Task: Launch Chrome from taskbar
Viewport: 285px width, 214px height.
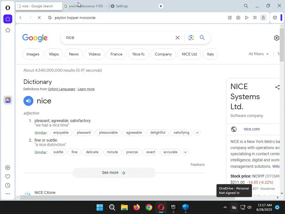Action: point(149,207)
